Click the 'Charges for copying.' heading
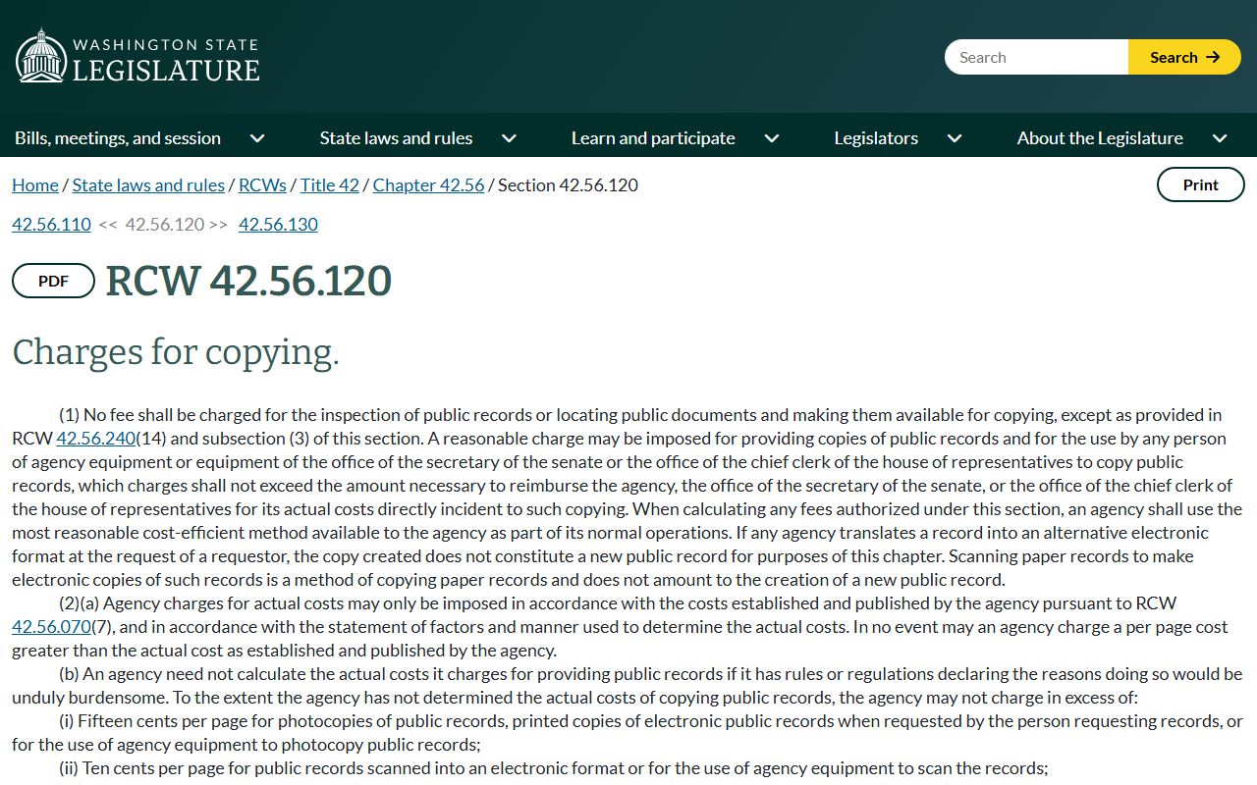Image resolution: width=1257 pixels, height=785 pixels. [176, 352]
